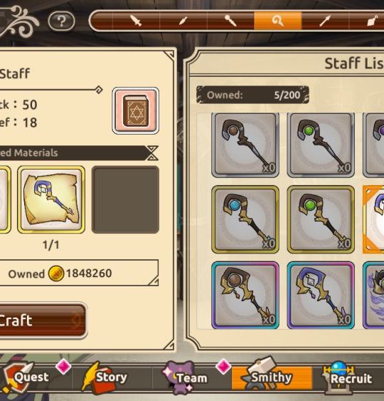Image resolution: width=384 pixels, height=401 pixels.
Task: Select the highlighted staff category tab
Action: click(278, 21)
